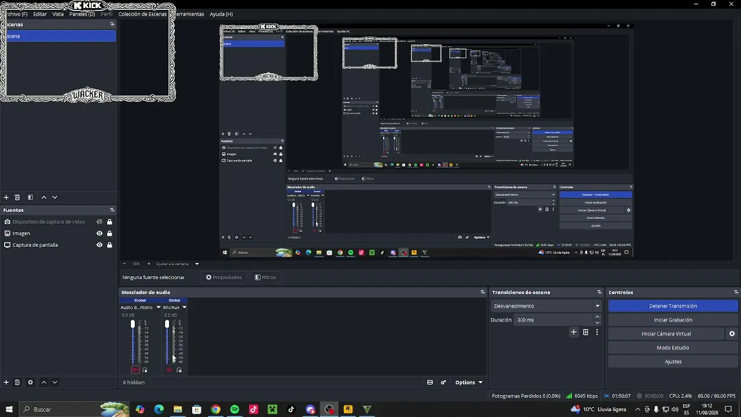Open advanced audio properties gears icon
The width and height of the screenshot is (741, 417).
click(443, 382)
